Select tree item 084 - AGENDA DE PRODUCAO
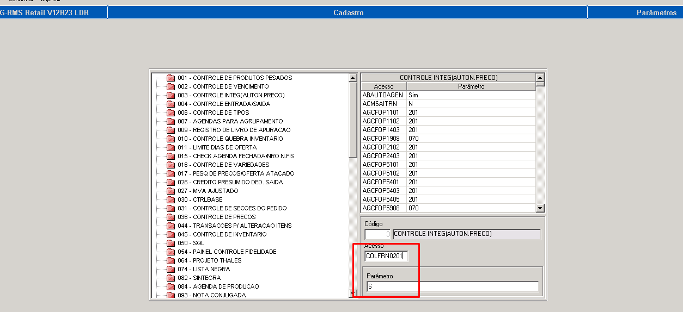The width and height of the screenshot is (683, 312). point(218,286)
